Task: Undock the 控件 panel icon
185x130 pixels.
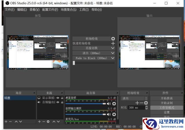Action: [182, 93]
